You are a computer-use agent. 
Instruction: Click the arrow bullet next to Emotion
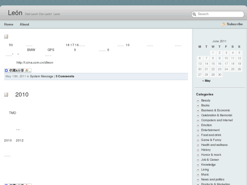(198, 125)
